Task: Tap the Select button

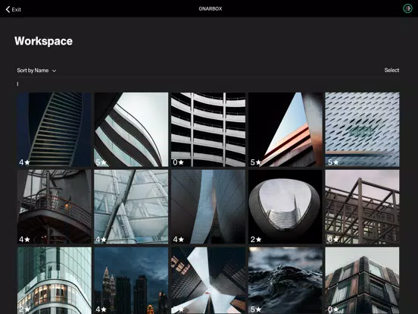Action: pos(391,71)
